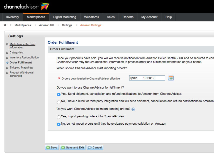Open the Digital Marketing menu
Screen dimensions: 214x156
pyautogui.click(x=65, y=17)
